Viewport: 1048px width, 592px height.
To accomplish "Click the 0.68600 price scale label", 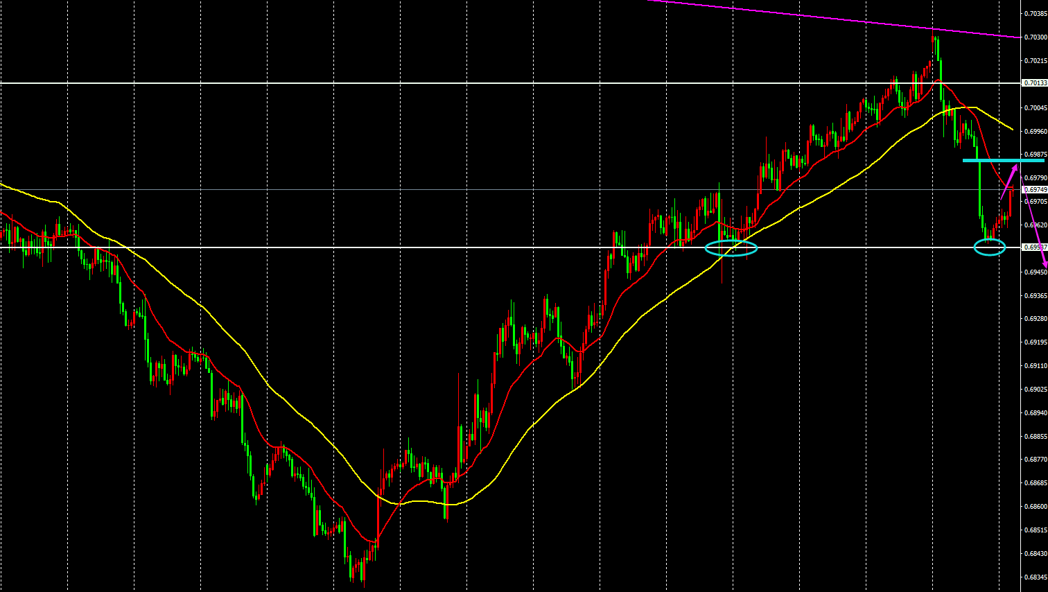I will pyautogui.click(x=1035, y=507).
